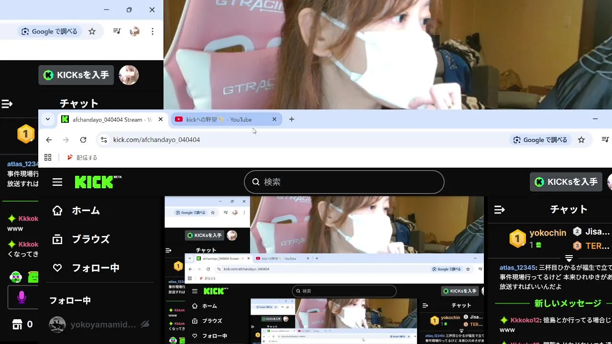
Task: Click Jisa... name in chat leaderboard
Action: pyautogui.click(x=598, y=232)
